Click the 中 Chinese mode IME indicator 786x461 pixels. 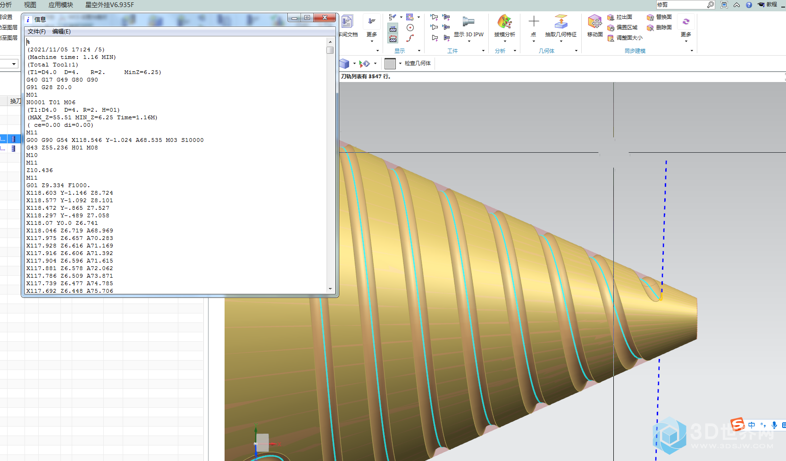[752, 425]
